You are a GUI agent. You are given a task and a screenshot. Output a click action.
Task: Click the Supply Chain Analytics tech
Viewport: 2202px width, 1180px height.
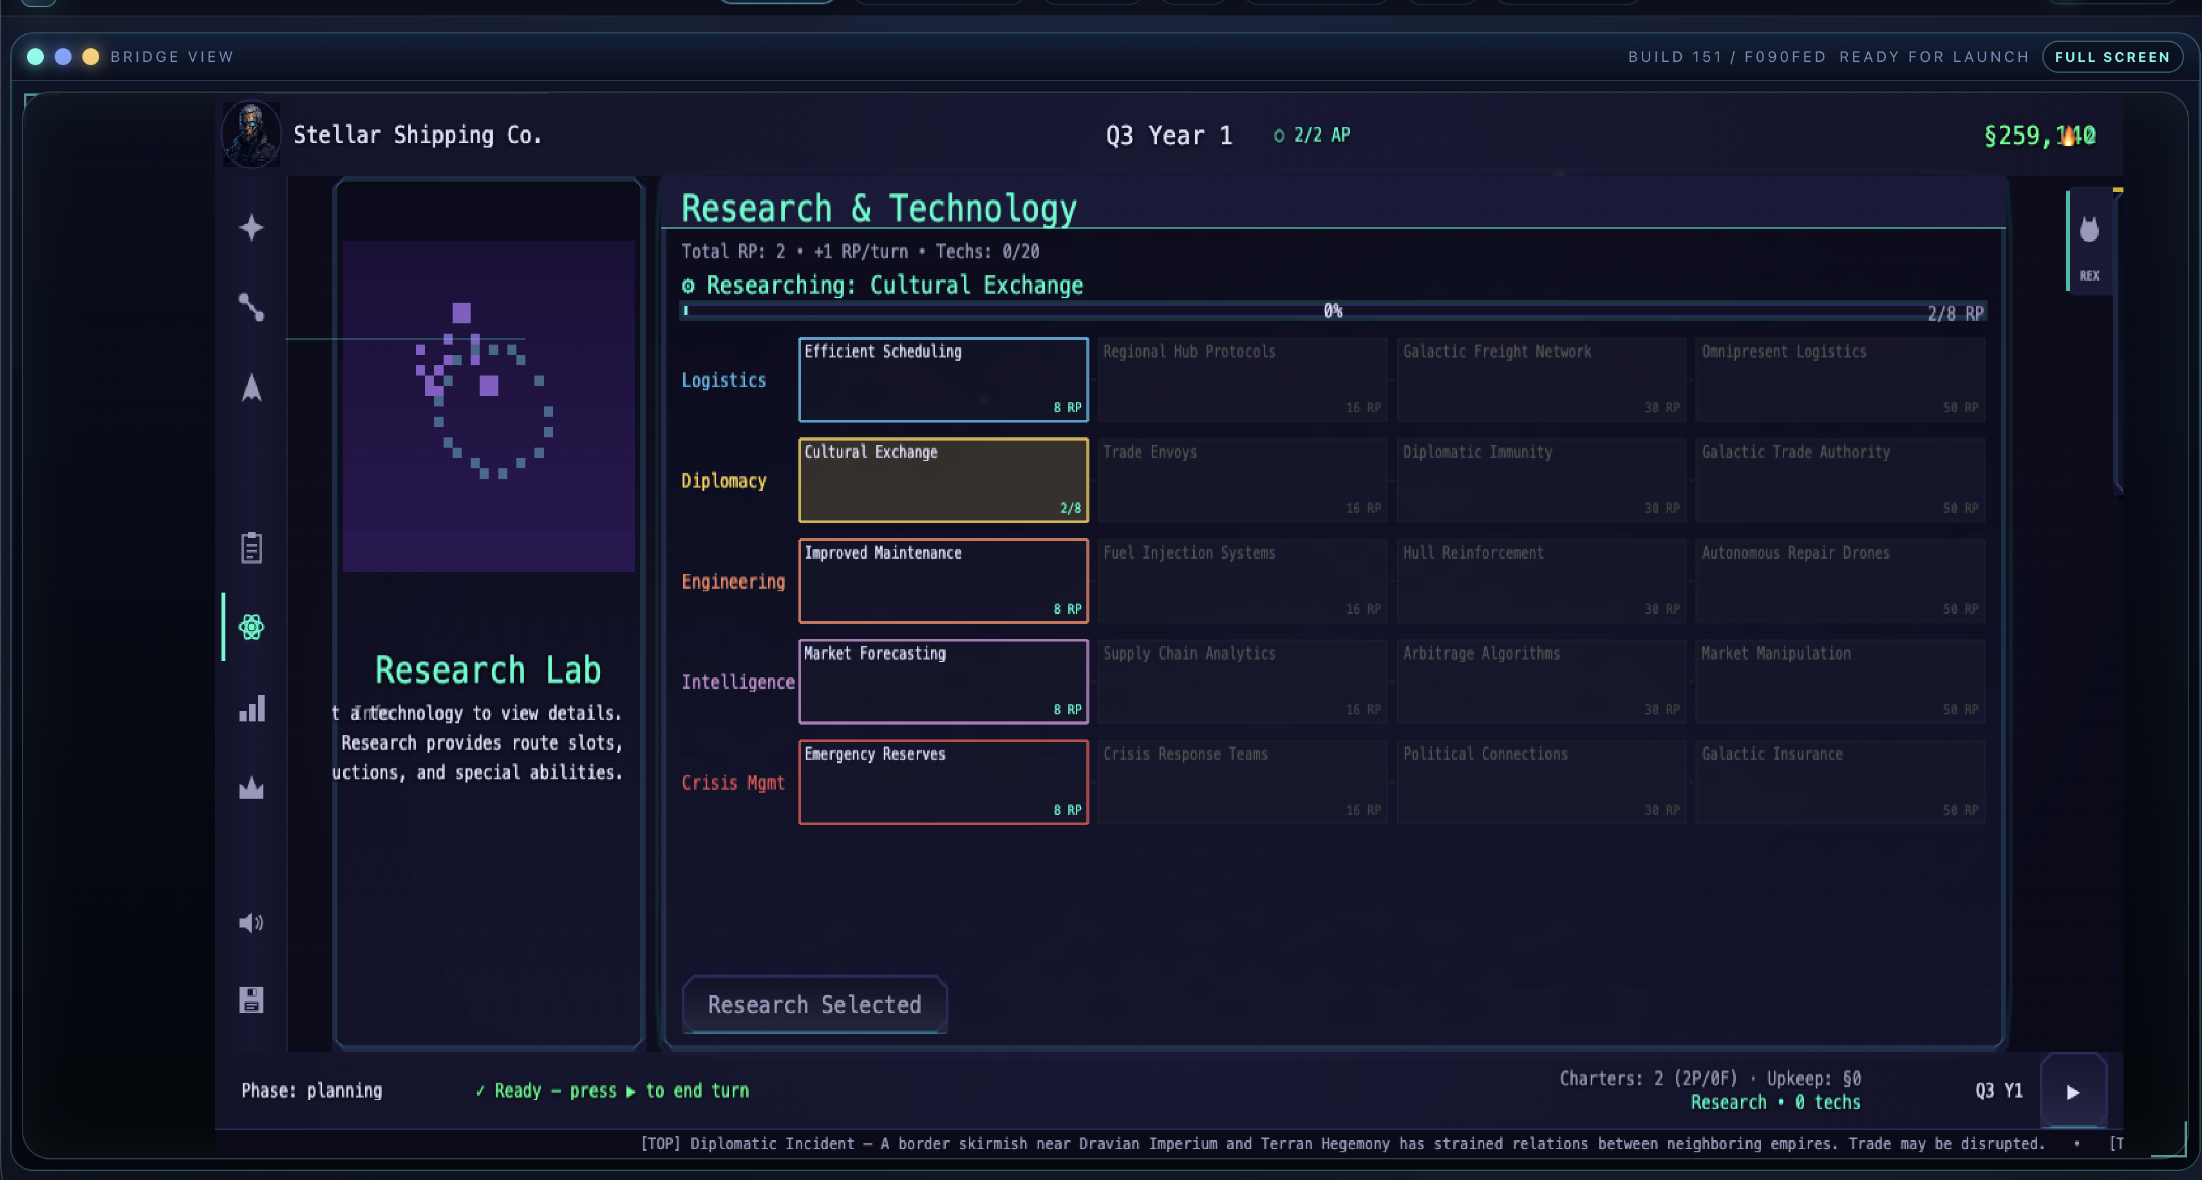(x=1242, y=681)
